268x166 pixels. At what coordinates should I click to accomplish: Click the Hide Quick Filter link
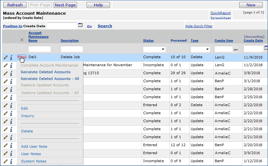[x=199, y=26]
